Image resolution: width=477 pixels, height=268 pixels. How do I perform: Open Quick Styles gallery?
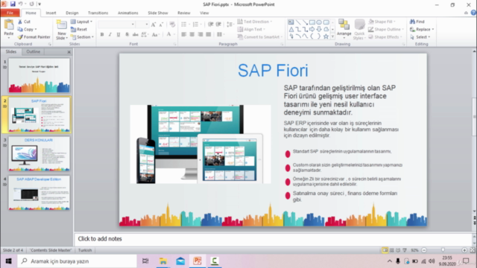[359, 29]
